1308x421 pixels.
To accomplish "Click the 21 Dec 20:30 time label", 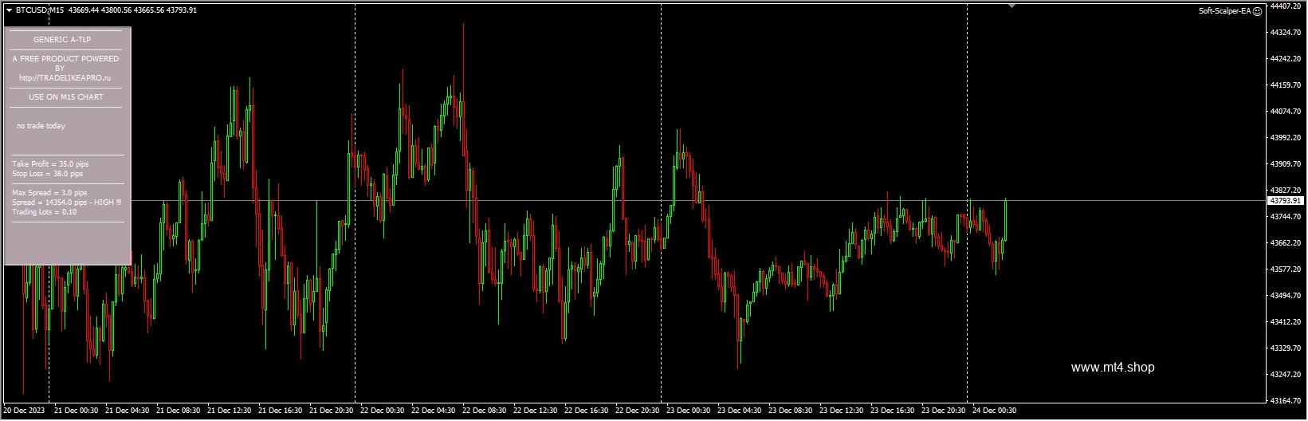I will pyautogui.click(x=332, y=411).
